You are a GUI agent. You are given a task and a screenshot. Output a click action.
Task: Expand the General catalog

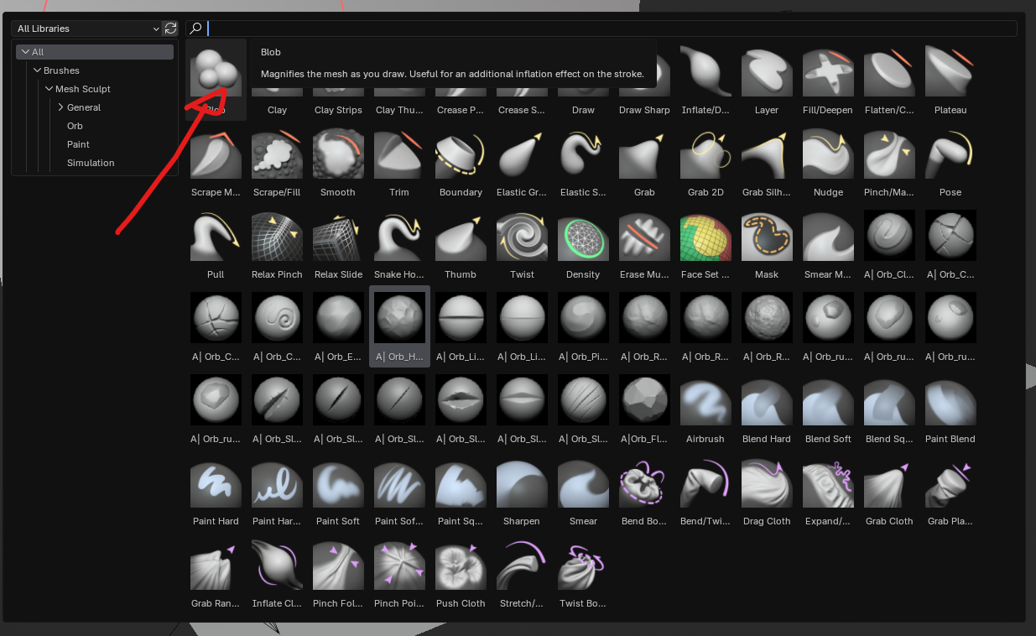pos(61,107)
